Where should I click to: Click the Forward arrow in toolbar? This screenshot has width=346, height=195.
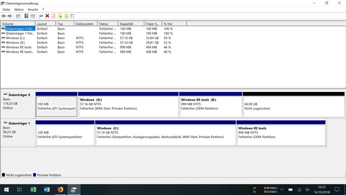click(x=10, y=16)
